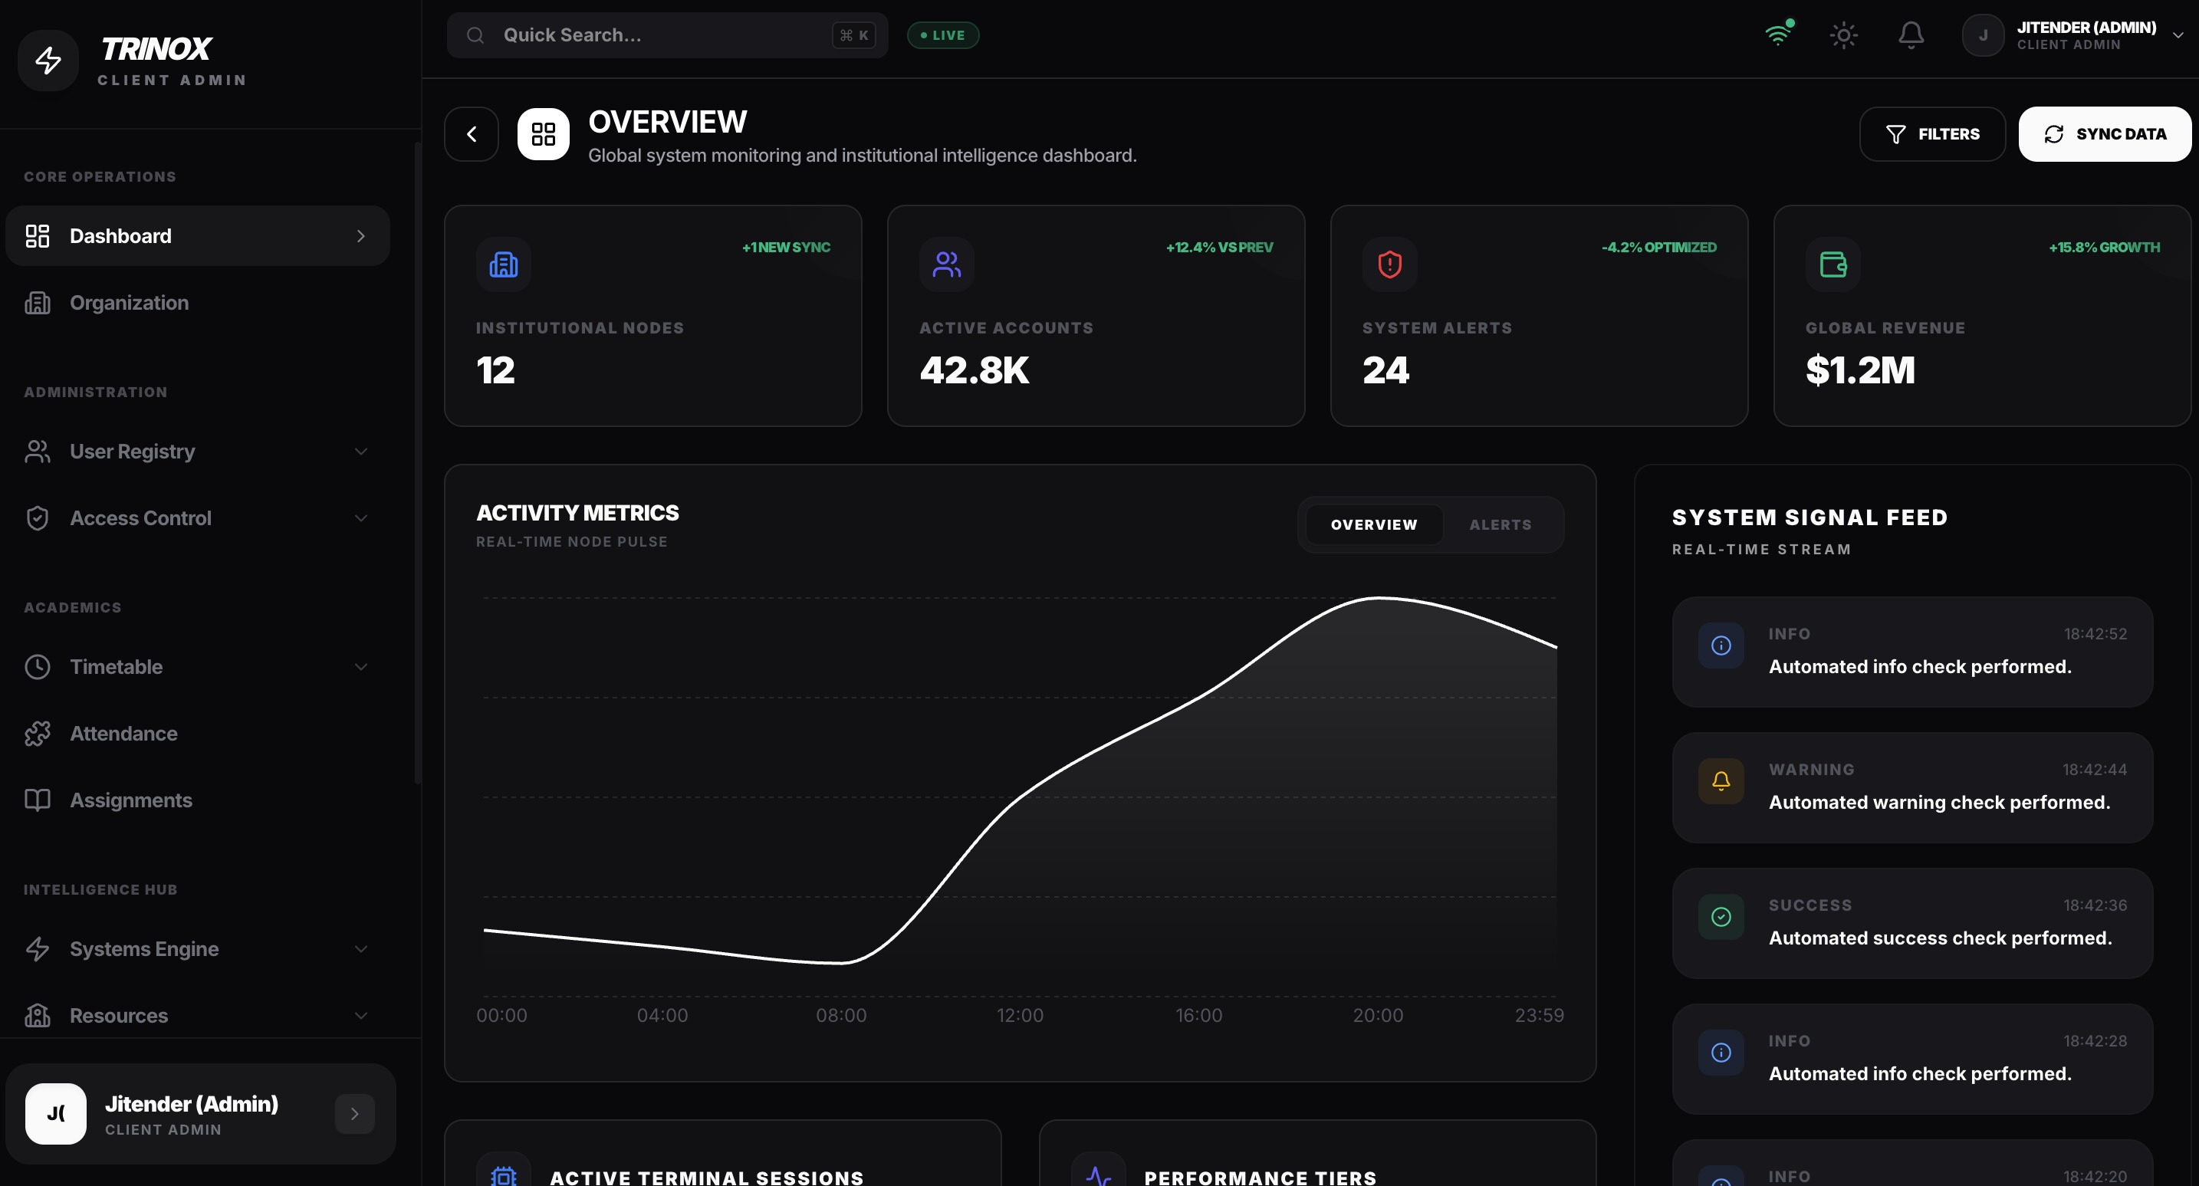The height and width of the screenshot is (1186, 2199).
Task: Click the sidebar vertical scrollbar
Action: [417, 463]
